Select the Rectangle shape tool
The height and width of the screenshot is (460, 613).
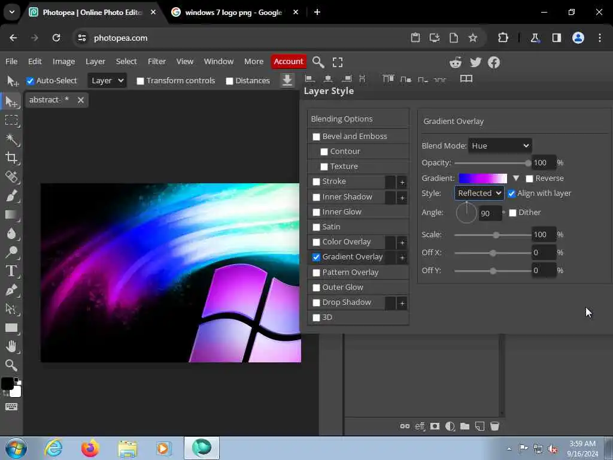click(x=11, y=328)
